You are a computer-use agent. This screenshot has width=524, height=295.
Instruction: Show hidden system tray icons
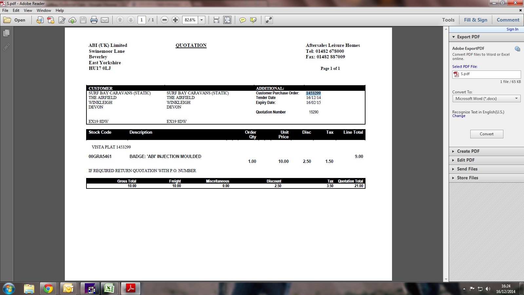coord(464,289)
